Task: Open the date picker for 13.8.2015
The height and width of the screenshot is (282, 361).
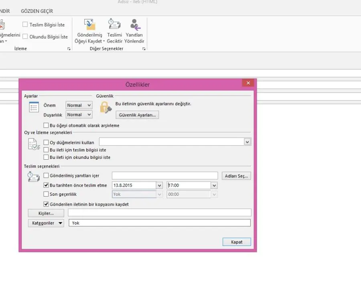Action: 159,185
